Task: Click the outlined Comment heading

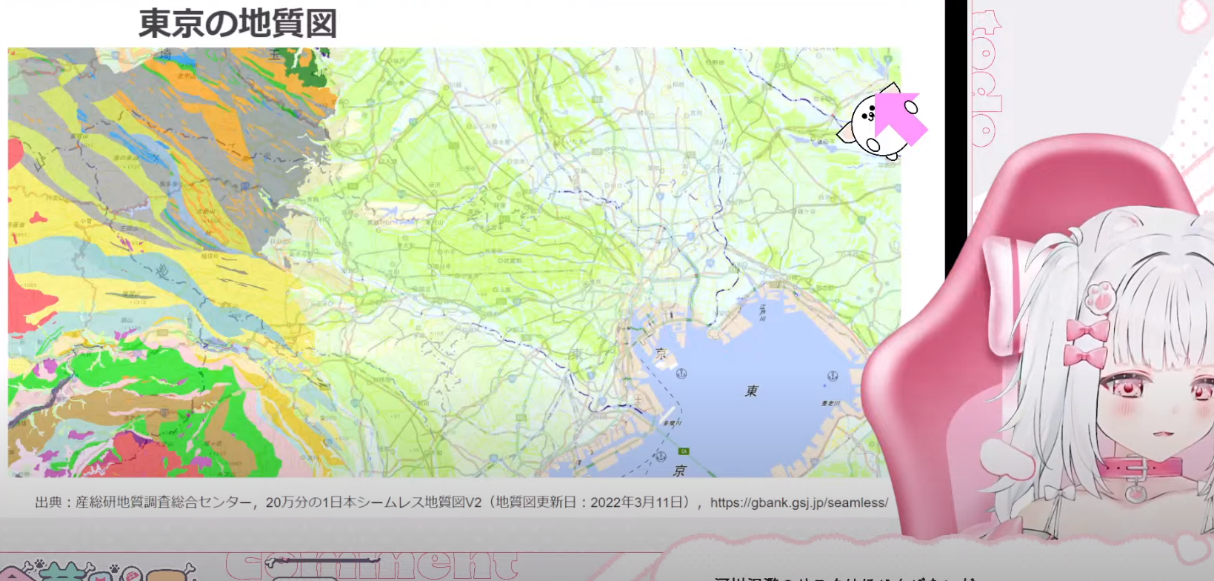Action: 372,566
